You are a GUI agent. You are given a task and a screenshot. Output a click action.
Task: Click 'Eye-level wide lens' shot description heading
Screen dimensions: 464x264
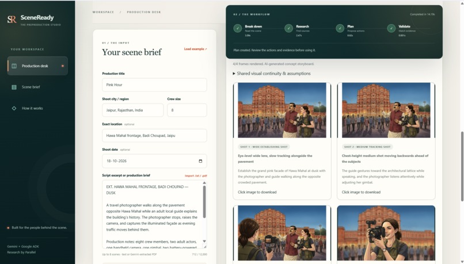click(275, 159)
